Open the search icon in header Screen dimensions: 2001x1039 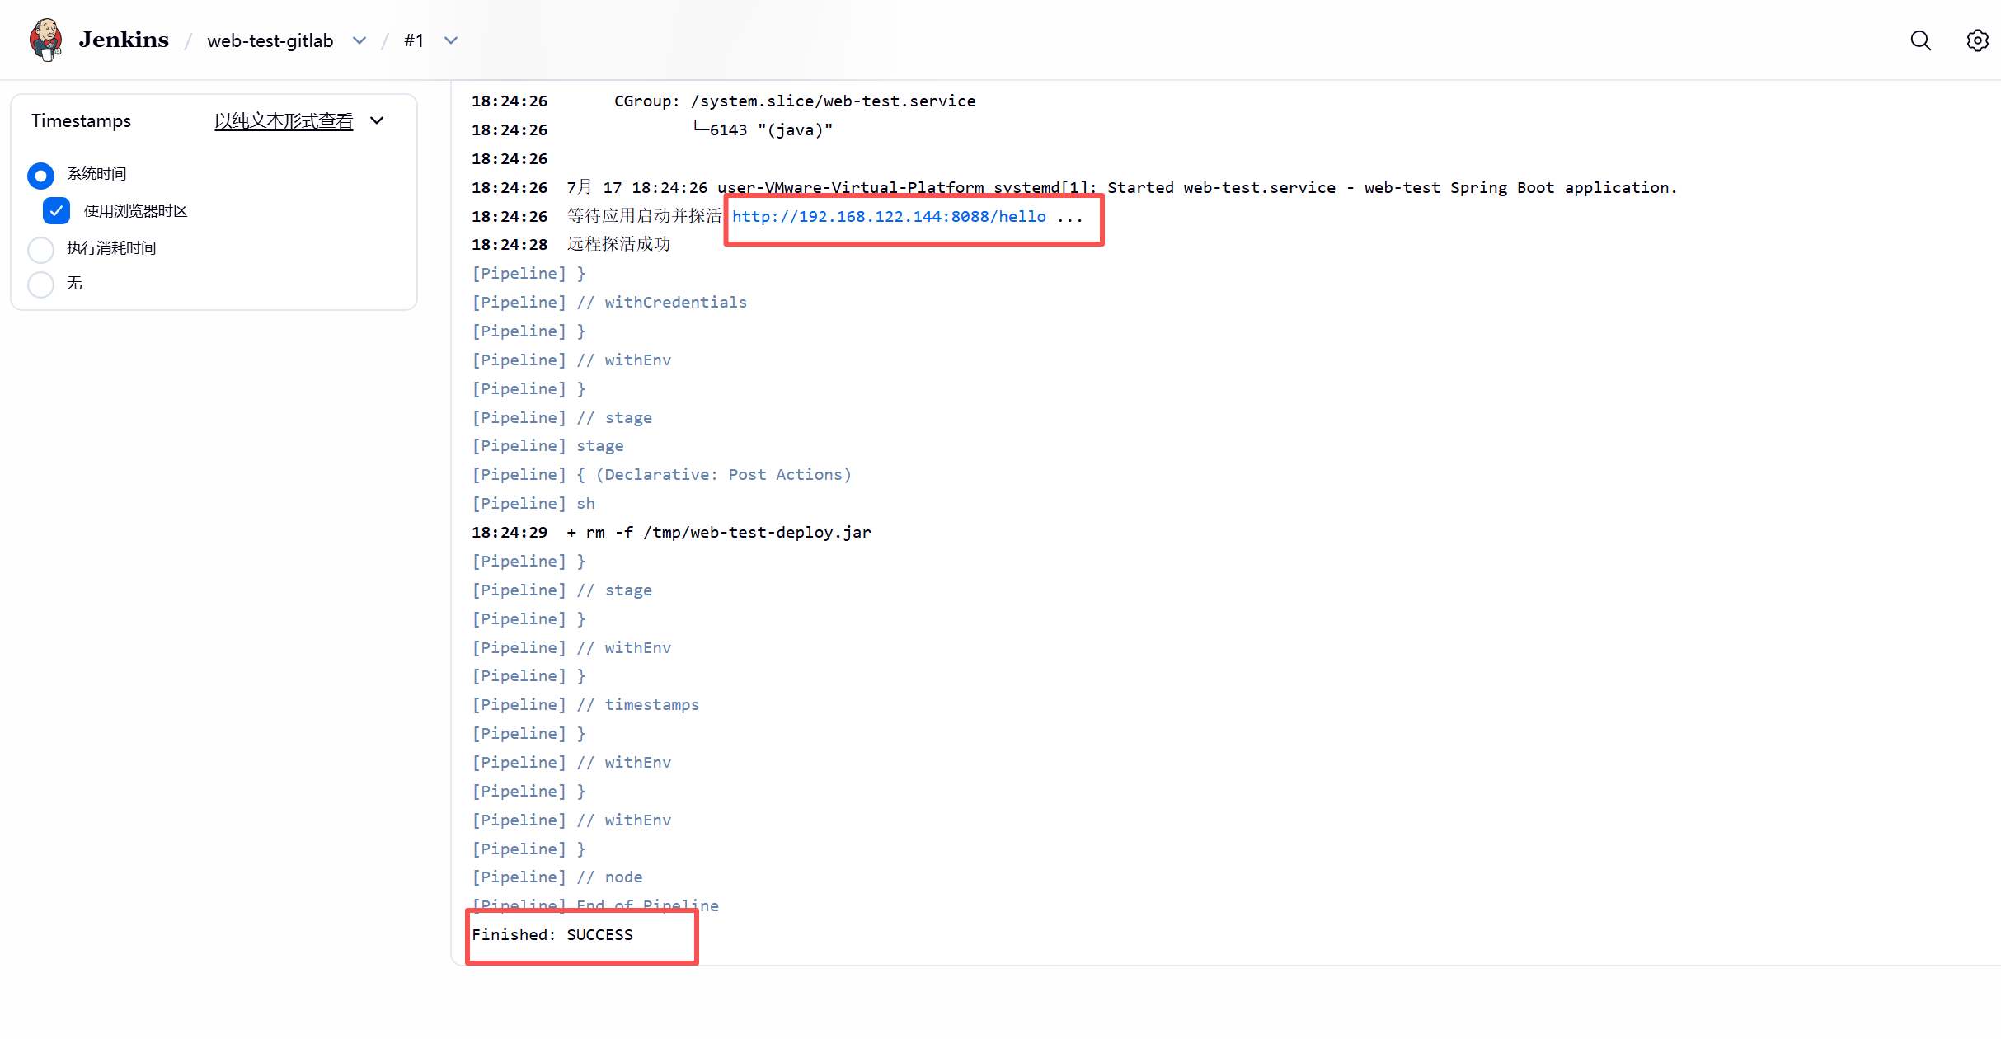click(1921, 40)
